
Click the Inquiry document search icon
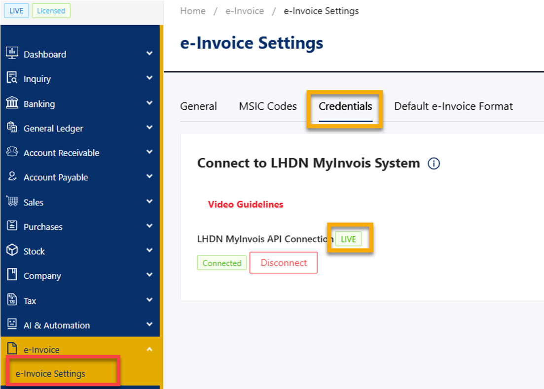click(x=12, y=78)
